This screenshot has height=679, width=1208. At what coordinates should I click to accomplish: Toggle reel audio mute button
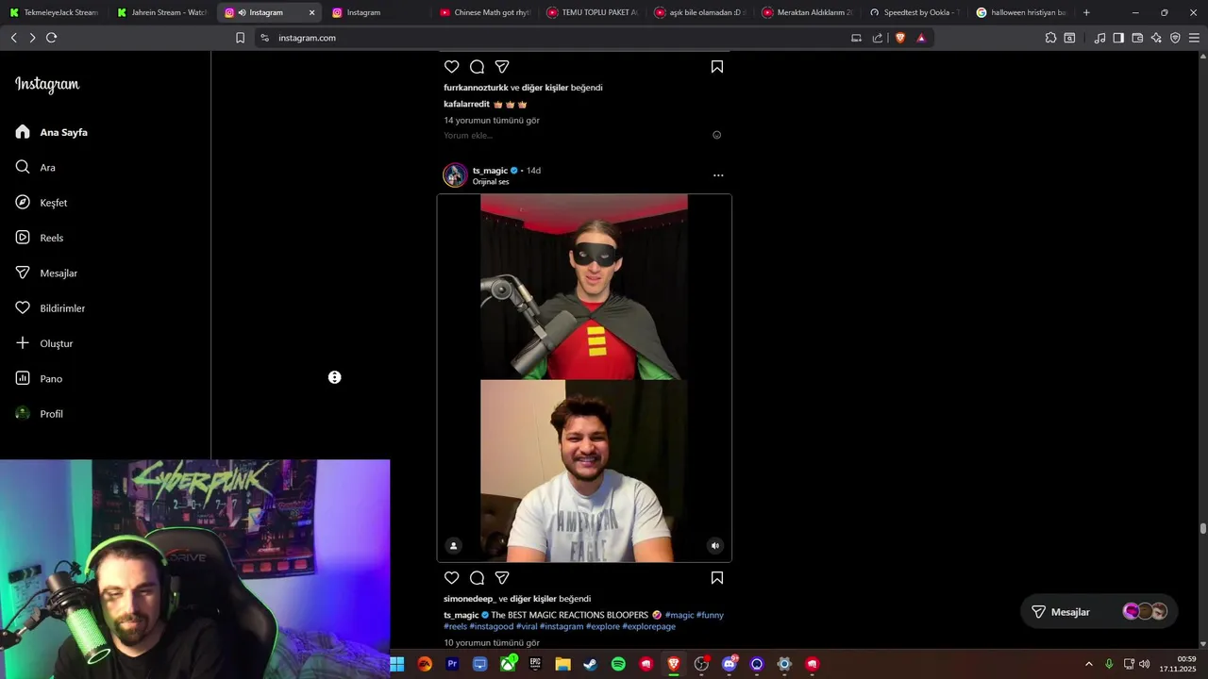(715, 545)
